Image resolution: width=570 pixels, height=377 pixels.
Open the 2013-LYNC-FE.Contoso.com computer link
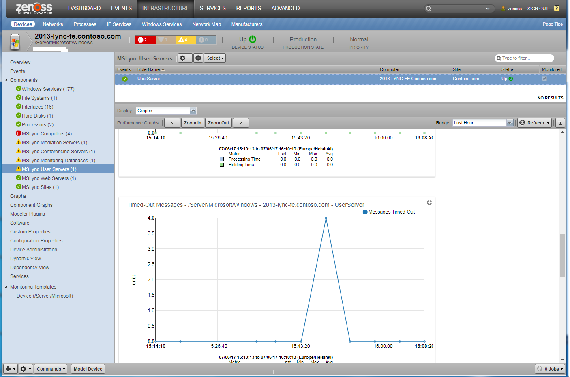point(409,79)
